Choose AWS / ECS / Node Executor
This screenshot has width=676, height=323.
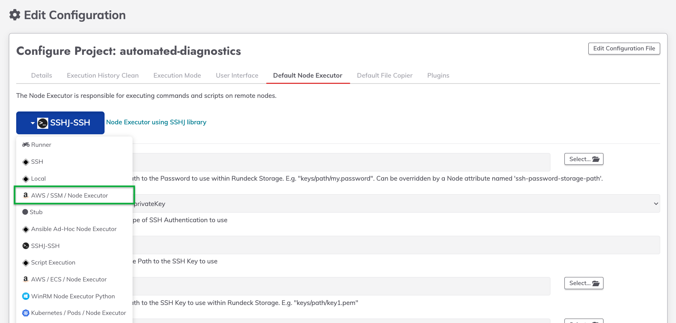74,279
